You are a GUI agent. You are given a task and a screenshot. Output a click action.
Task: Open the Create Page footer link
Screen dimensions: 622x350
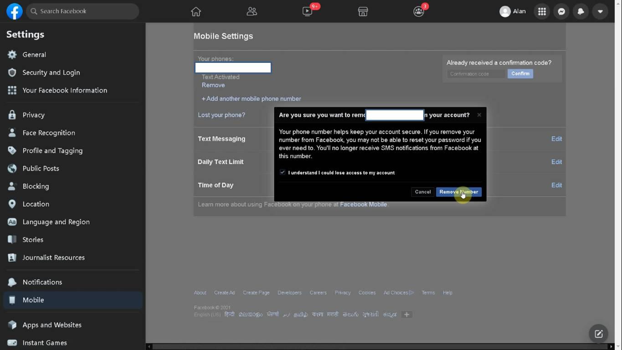coord(256,293)
